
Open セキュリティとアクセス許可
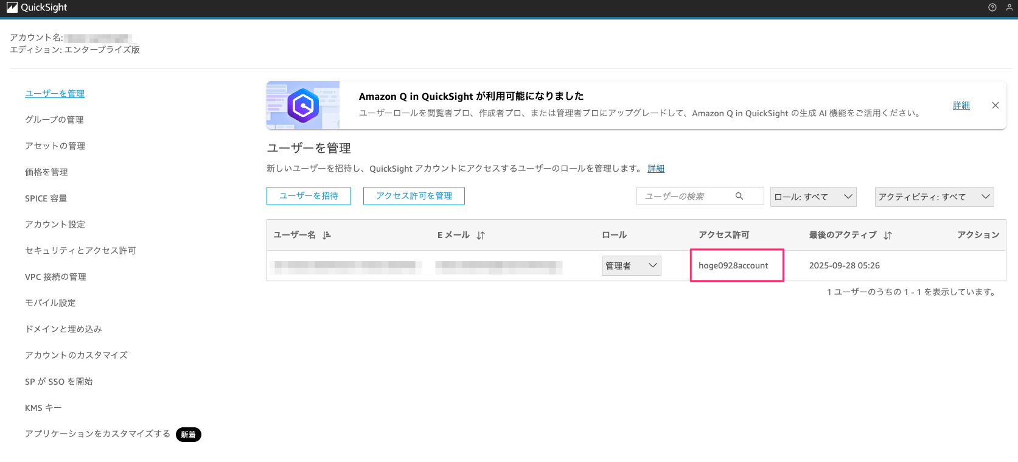(x=80, y=251)
